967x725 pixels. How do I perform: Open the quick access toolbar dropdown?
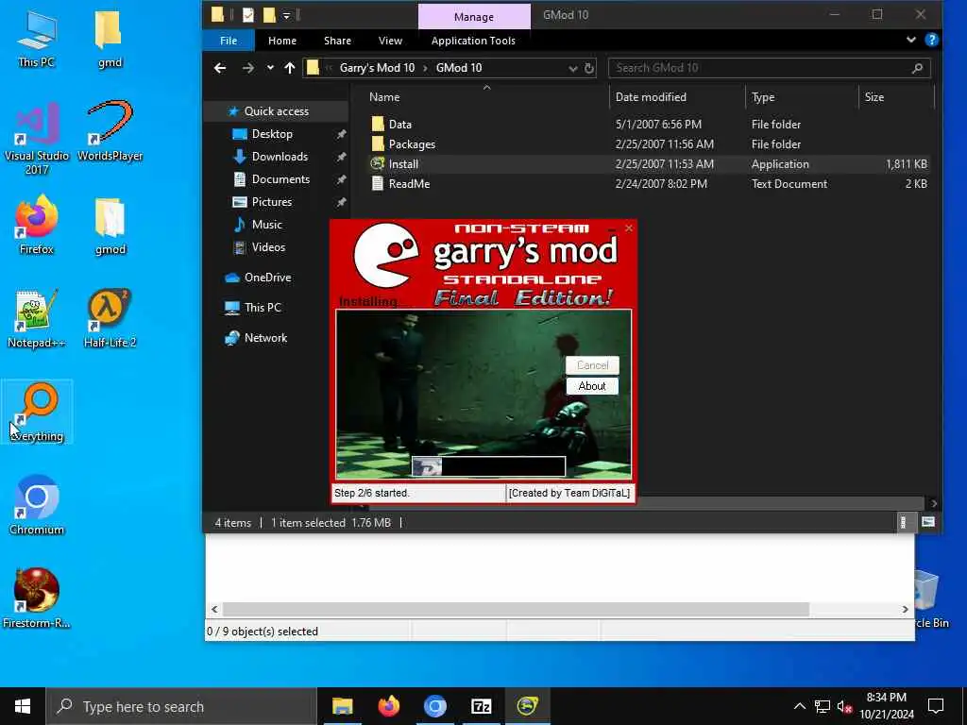[287, 15]
